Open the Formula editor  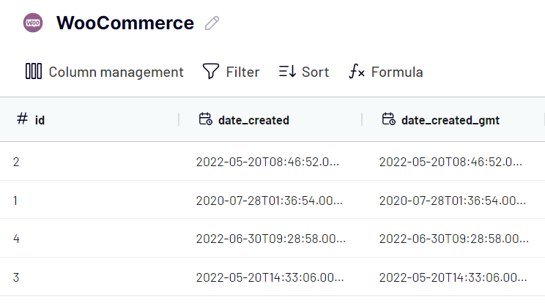point(386,72)
